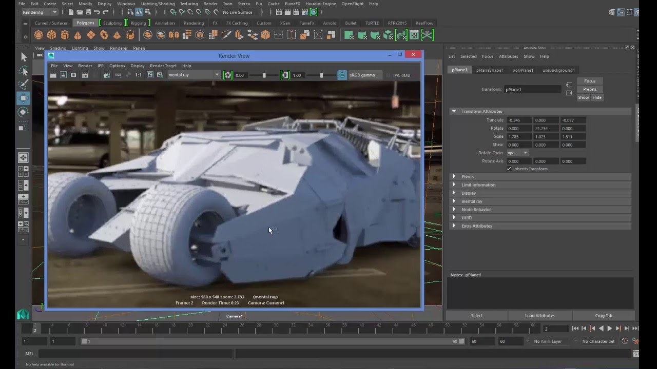657x369 pixels.
Task: Click the polygon pipe shelf icon
Action: tap(130, 35)
